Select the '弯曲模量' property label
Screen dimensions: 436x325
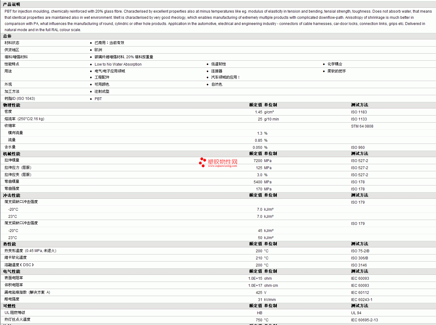[12, 181]
